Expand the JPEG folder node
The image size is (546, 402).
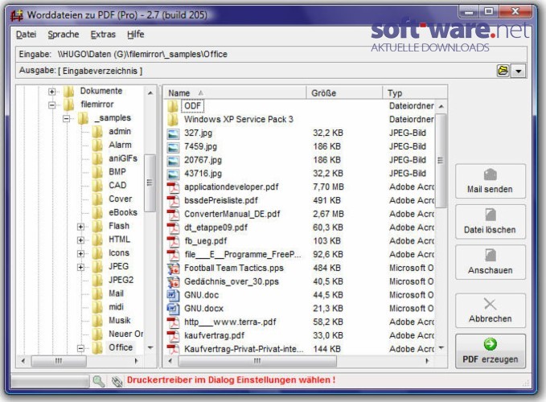click(80, 267)
